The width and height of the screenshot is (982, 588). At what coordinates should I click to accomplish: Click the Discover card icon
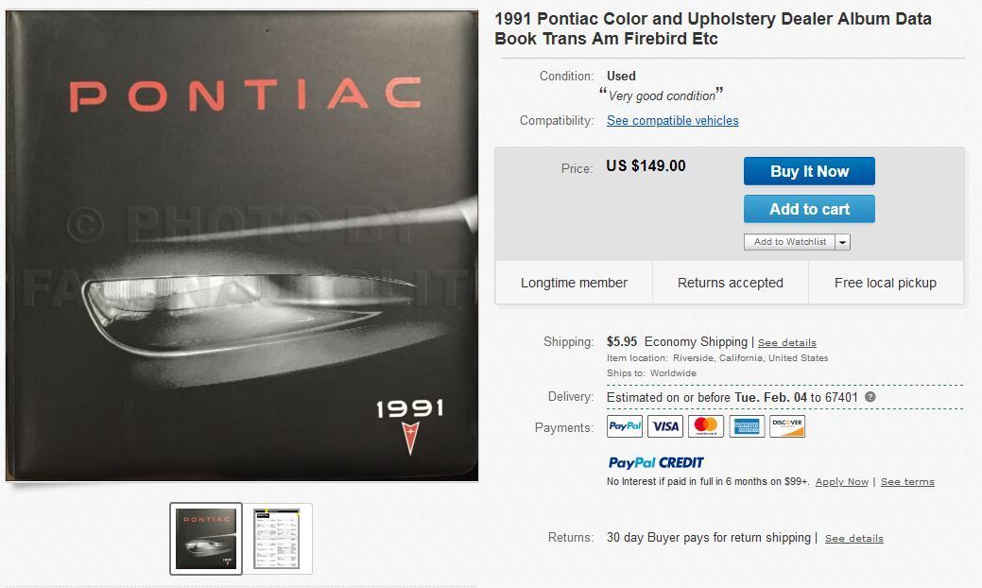pyautogui.click(x=787, y=426)
